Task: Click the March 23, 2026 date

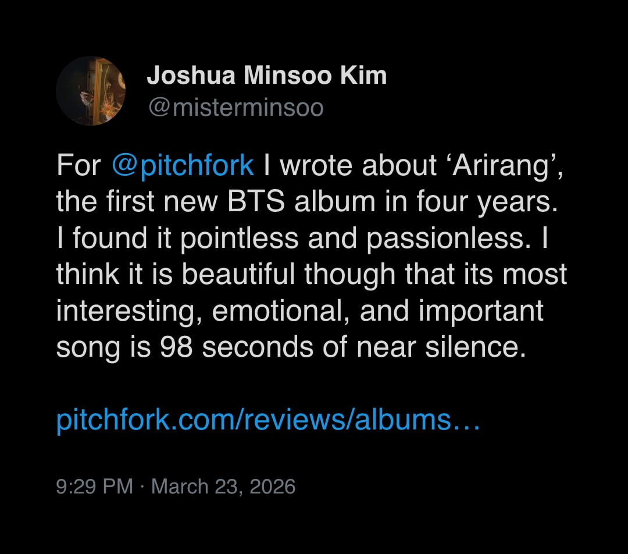Action: [223, 486]
